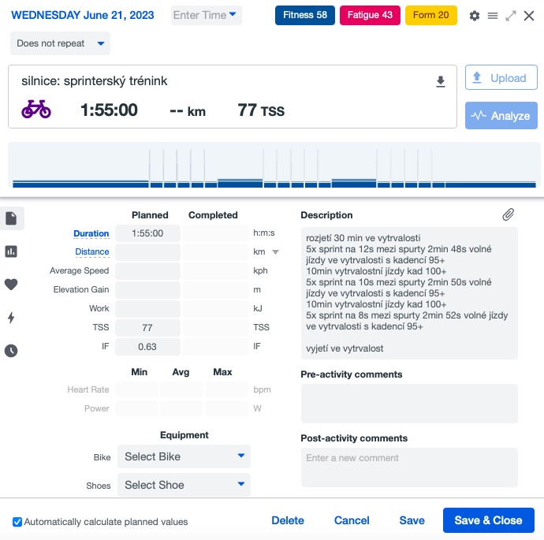Click the download workout file icon

pyautogui.click(x=440, y=81)
